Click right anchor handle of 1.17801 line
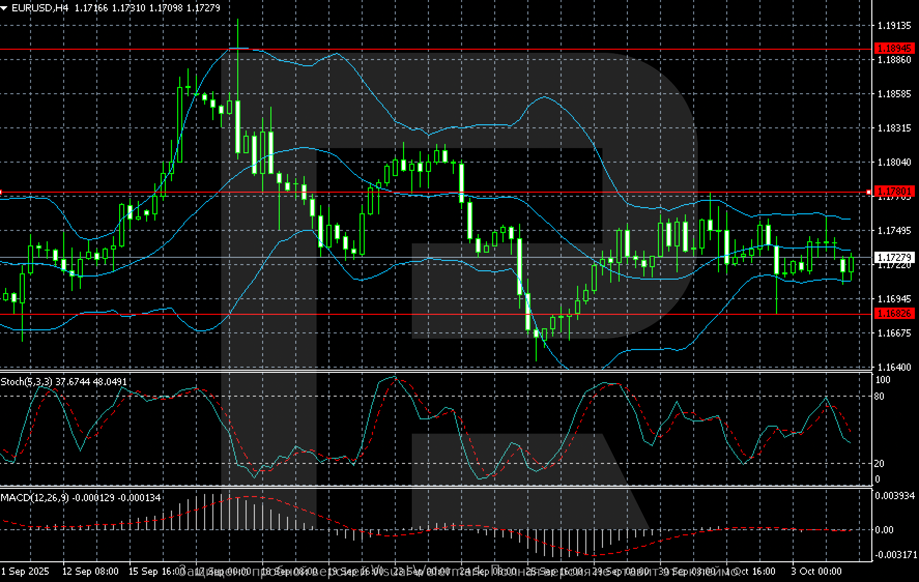The image size is (919, 582). (869, 192)
